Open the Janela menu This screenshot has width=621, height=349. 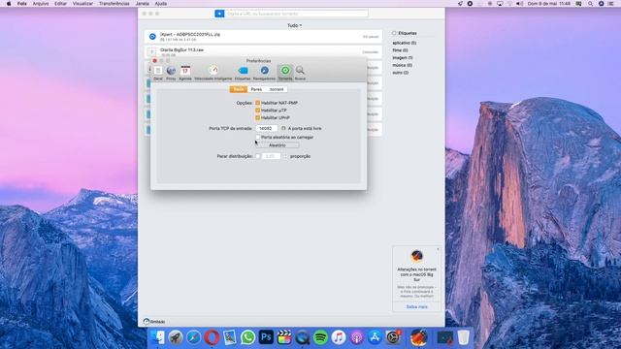(x=143, y=4)
